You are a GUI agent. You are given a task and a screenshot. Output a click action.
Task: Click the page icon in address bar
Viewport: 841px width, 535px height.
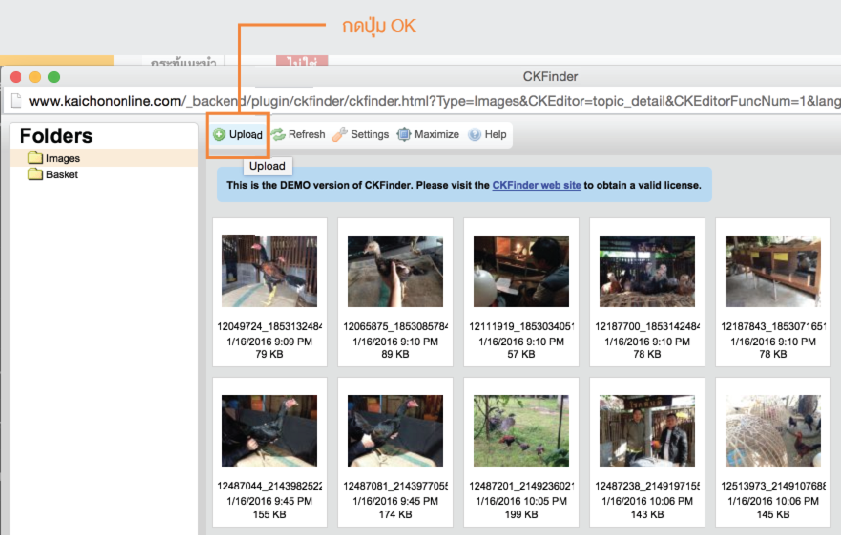(16, 101)
